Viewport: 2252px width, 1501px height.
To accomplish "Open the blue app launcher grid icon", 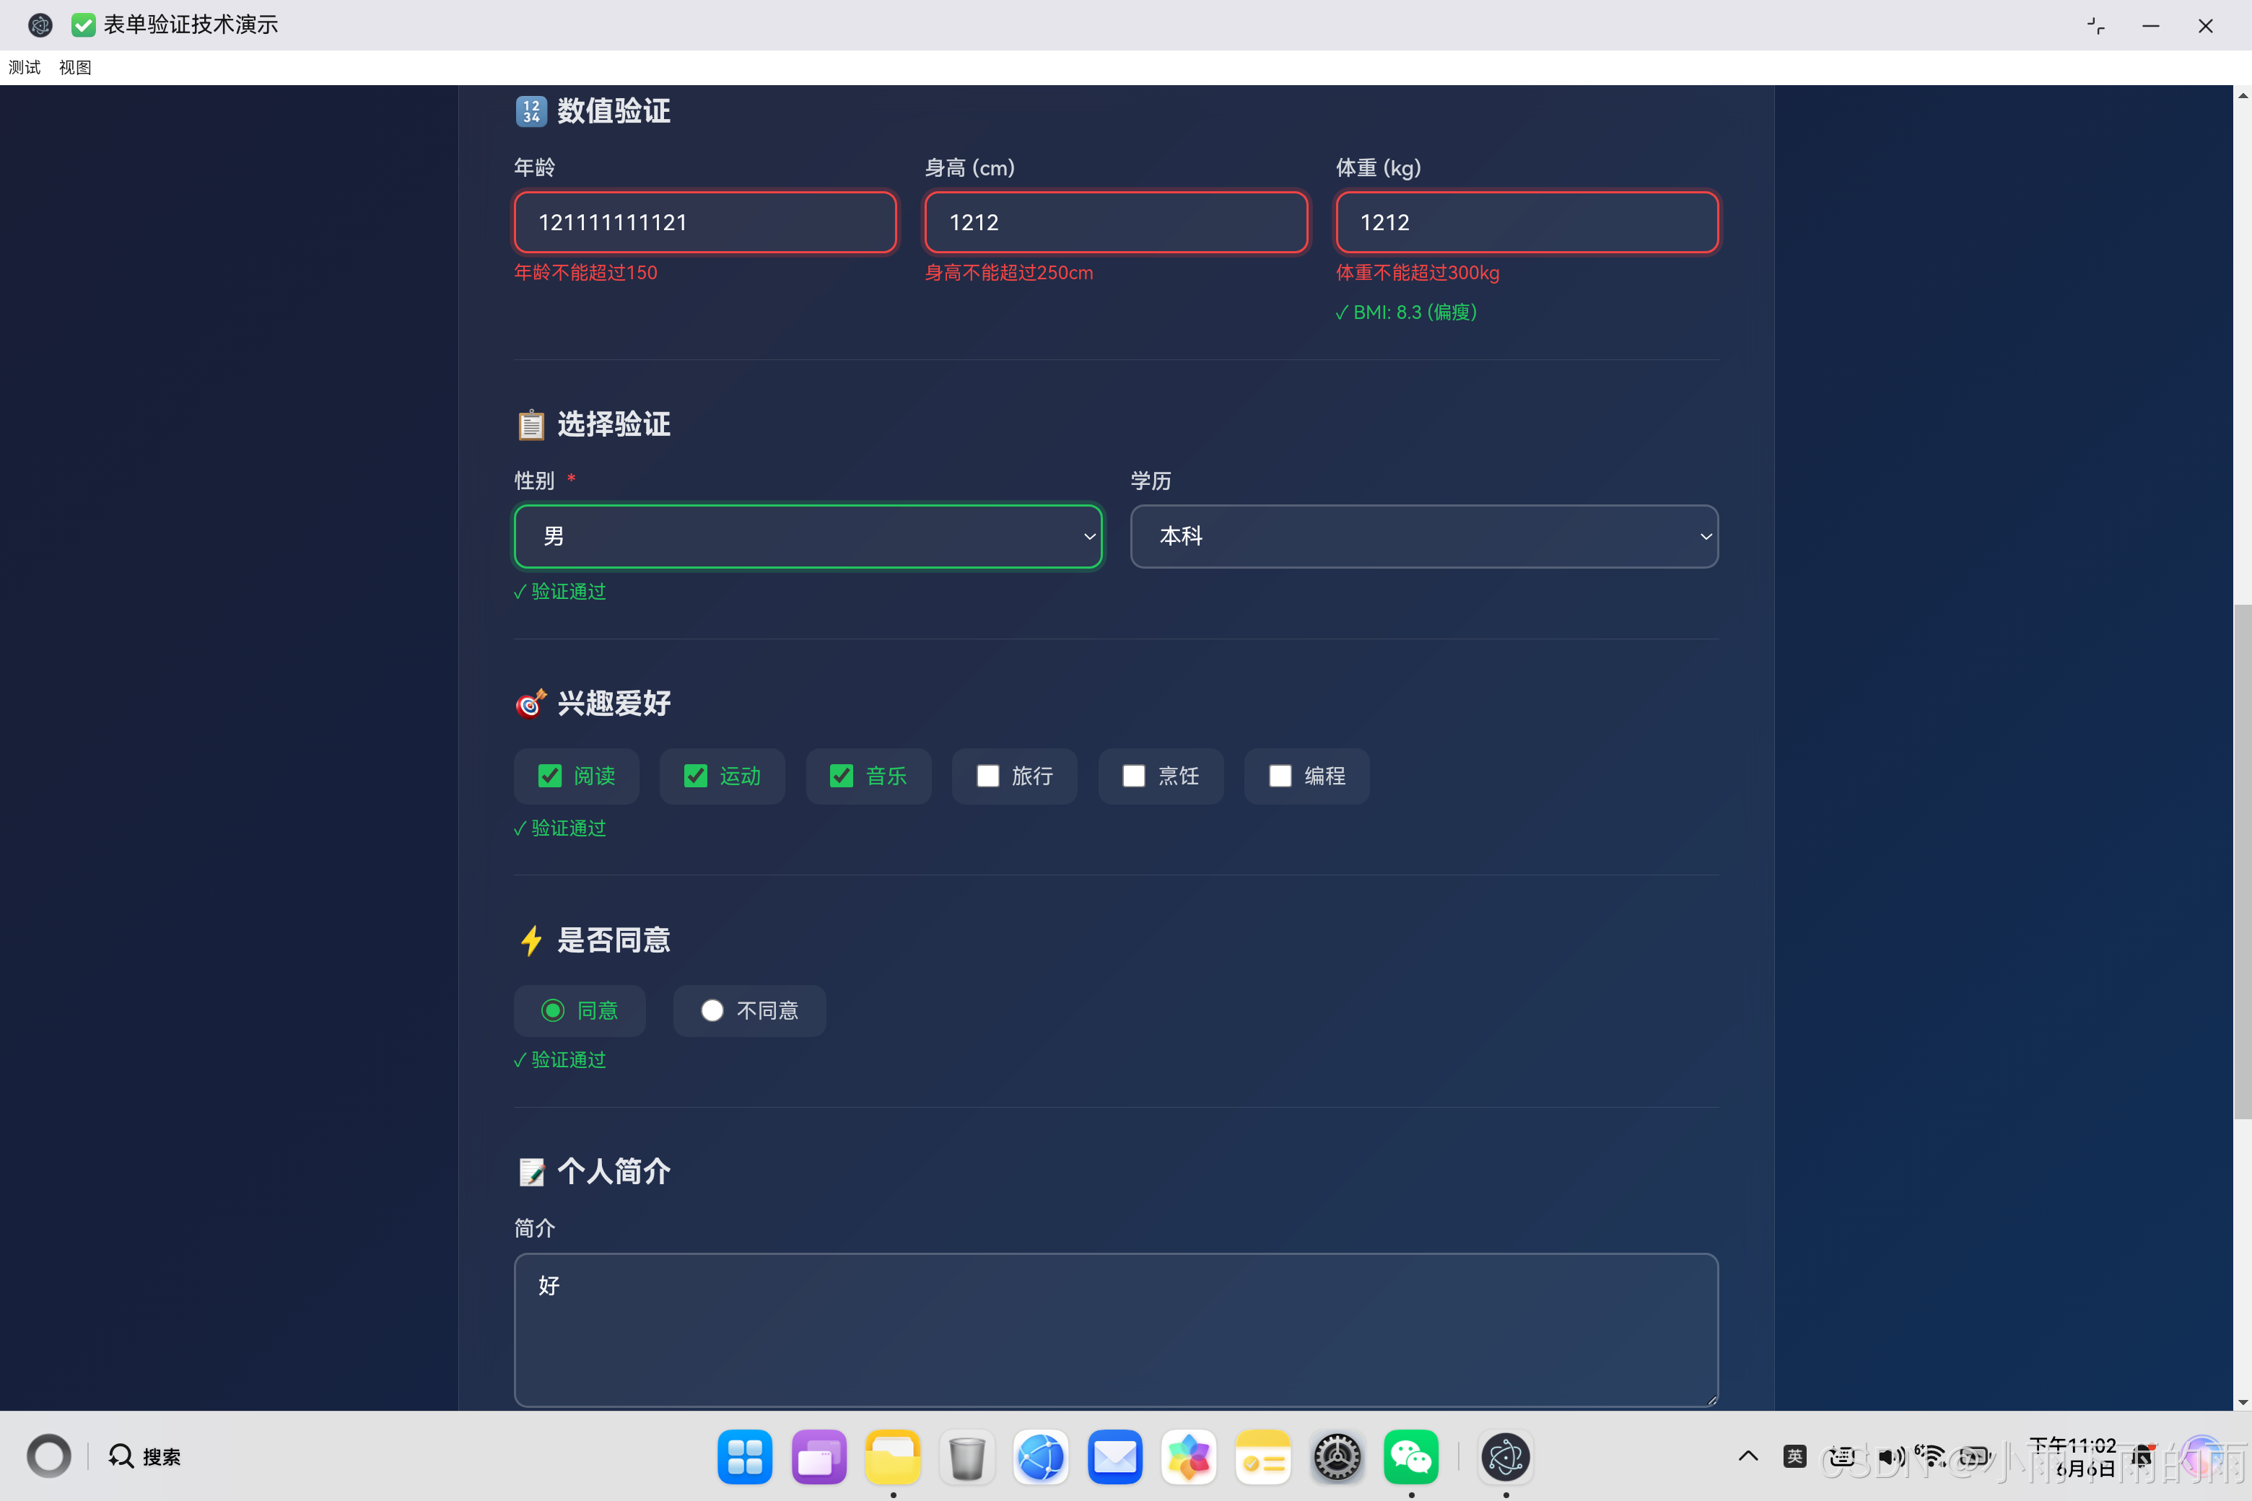I will [745, 1456].
